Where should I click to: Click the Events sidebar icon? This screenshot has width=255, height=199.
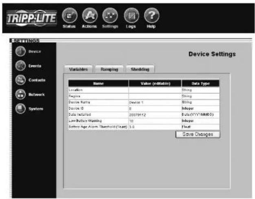(x=20, y=66)
